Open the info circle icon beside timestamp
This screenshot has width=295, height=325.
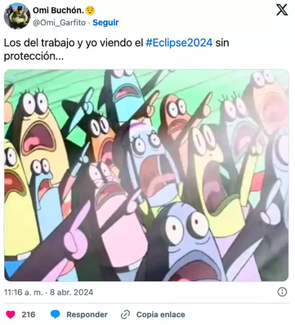point(282,292)
